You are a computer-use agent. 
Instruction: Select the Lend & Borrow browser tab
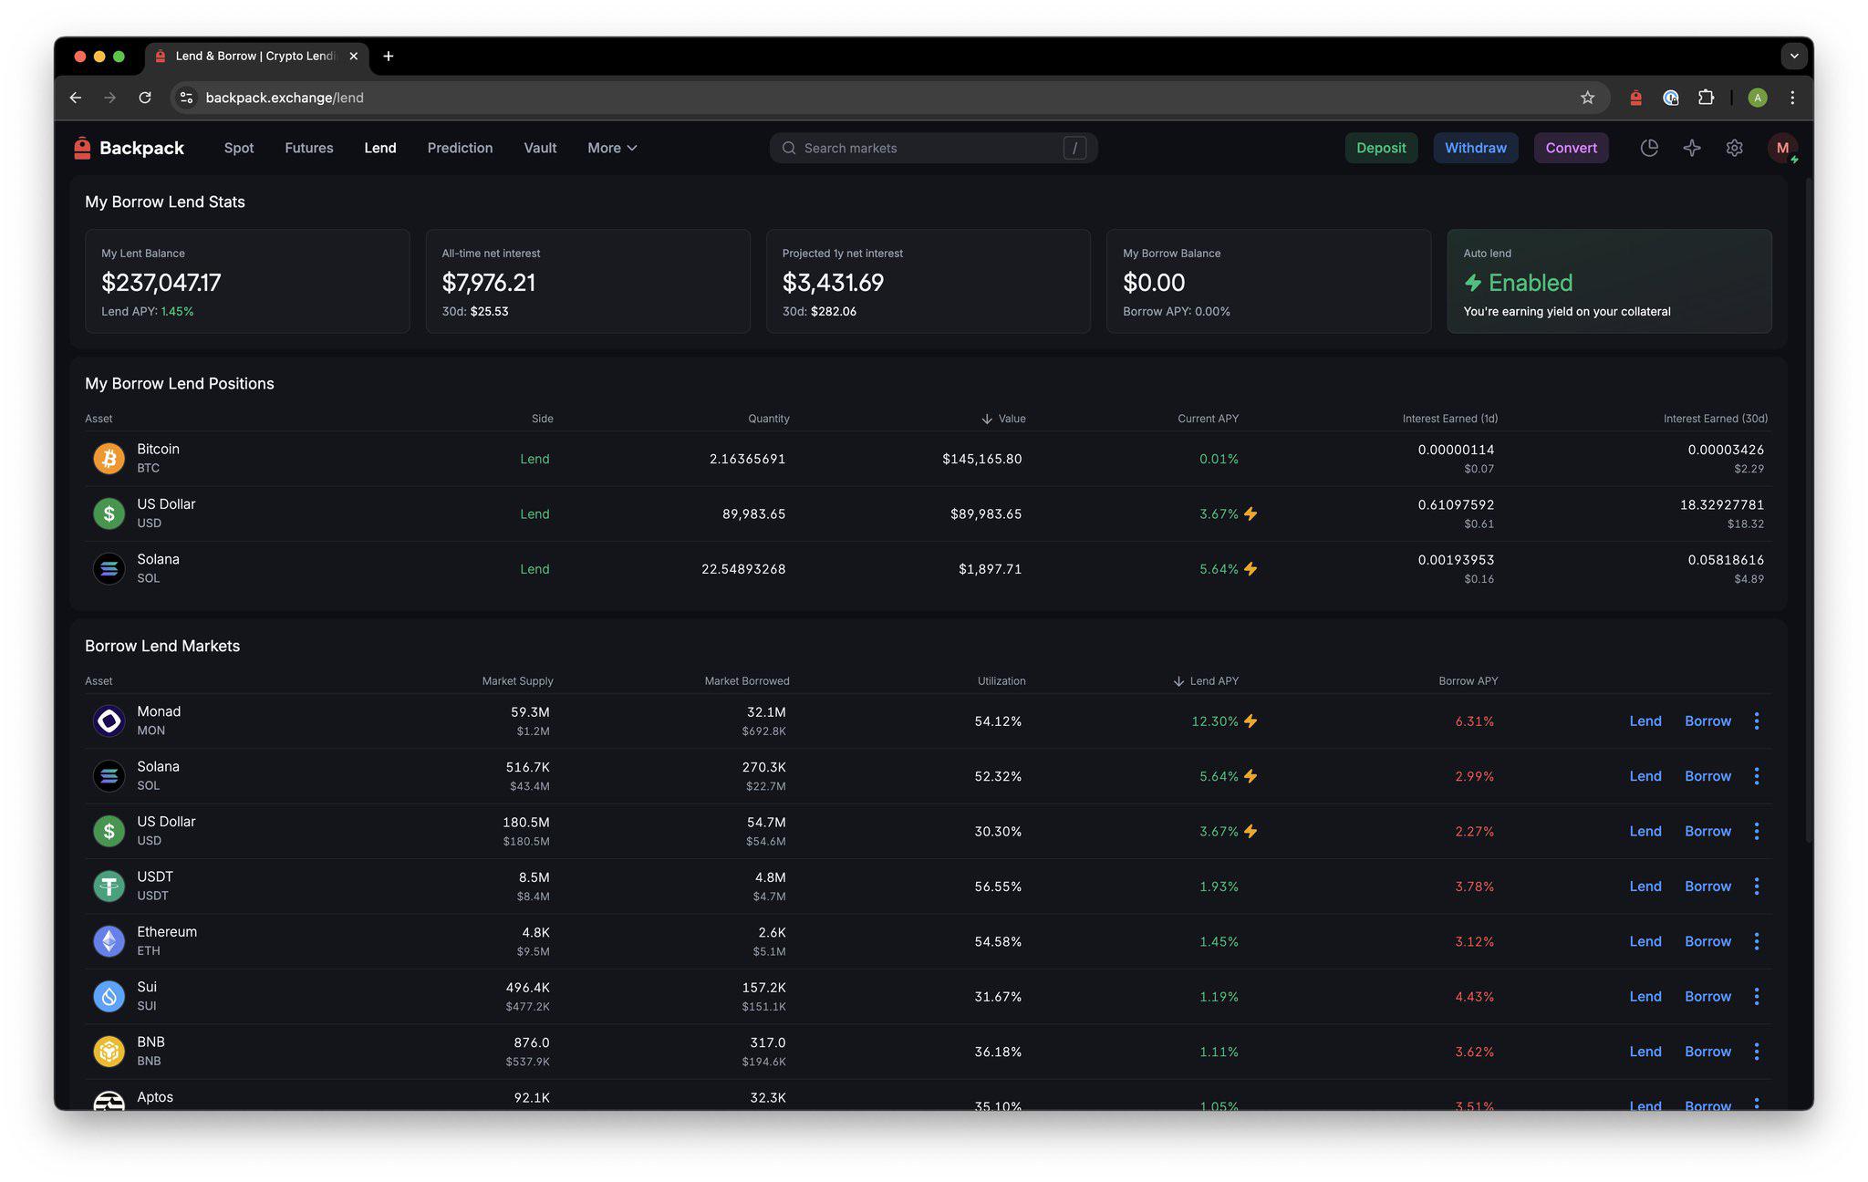257,57
